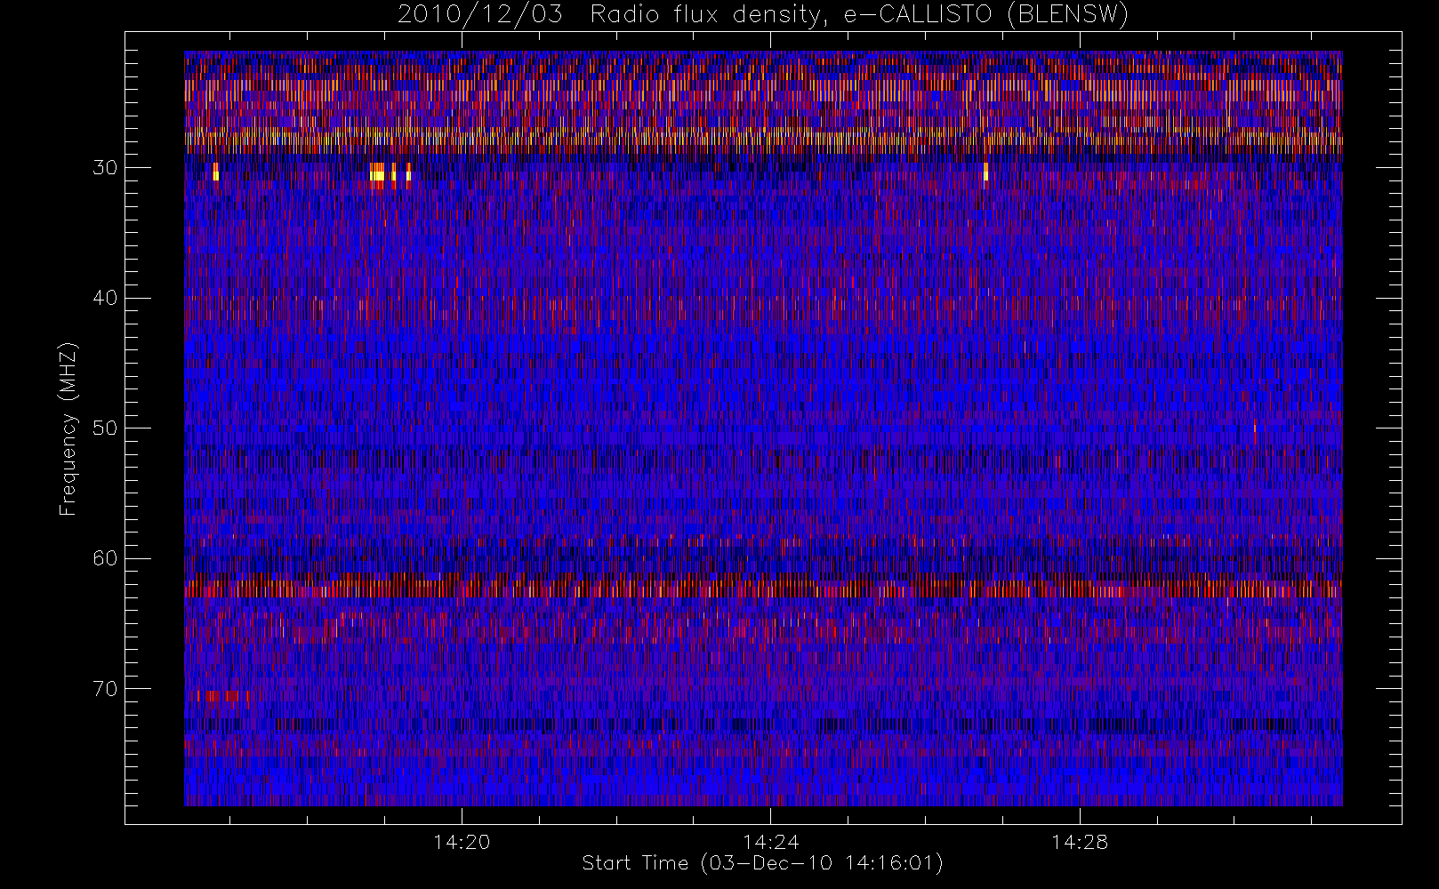Click the red-yellow interference band near 62 MHz

pyautogui.click(x=763, y=589)
